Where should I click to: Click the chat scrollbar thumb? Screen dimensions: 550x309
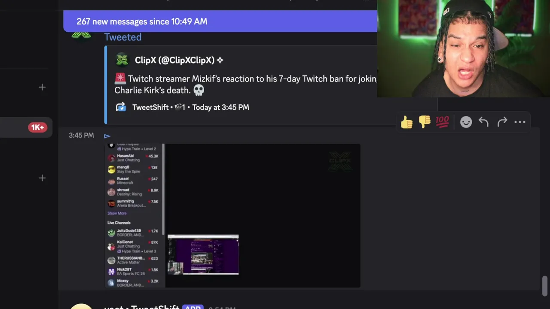tap(545, 286)
